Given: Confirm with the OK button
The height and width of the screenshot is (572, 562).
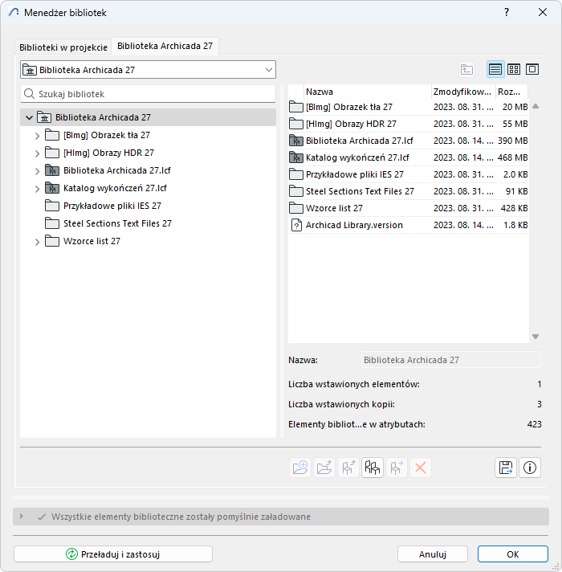Looking at the screenshot, I should pos(513,554).
